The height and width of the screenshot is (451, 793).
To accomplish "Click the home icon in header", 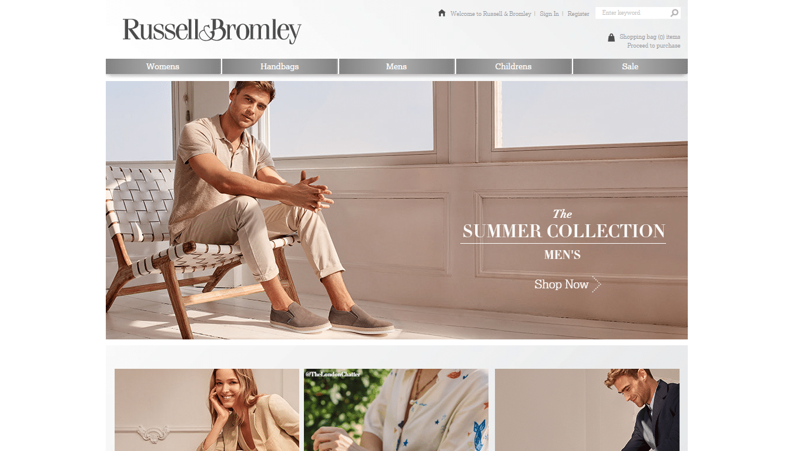I will pos(442,13).
